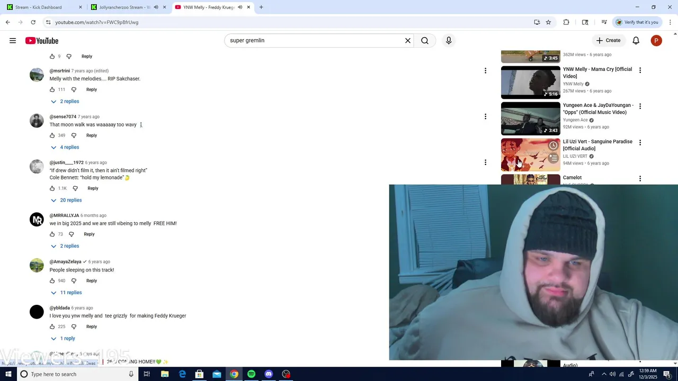The width and height of the screenshot is (678, 381).
Task: Go to the YouTube home logo
Action: tap(42, 41)
